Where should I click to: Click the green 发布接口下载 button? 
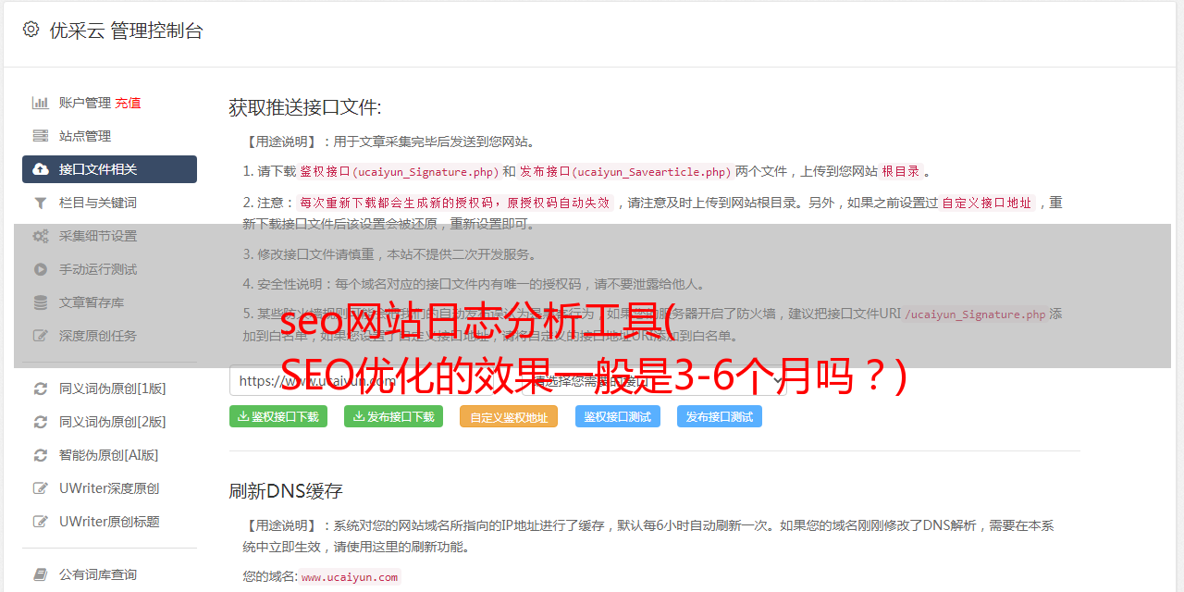click(x=393, y=416)
